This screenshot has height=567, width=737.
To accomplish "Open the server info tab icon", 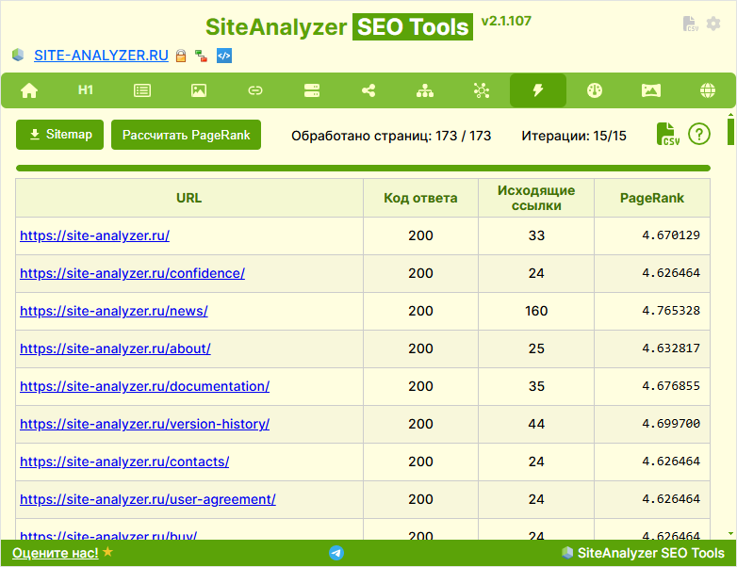I will click(312, 90).
